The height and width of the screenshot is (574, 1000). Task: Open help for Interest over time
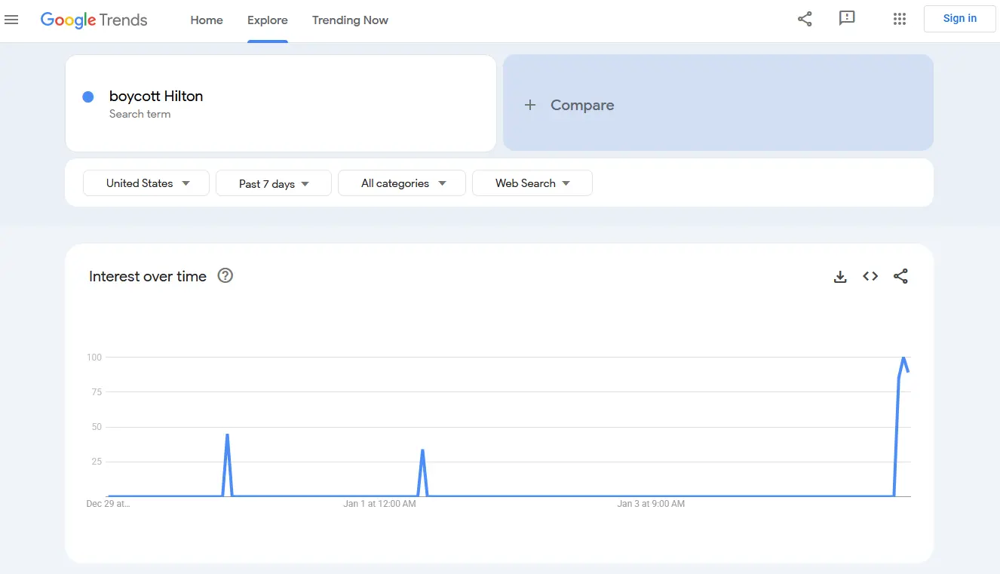pyautogui.click(x=225, y=276)
